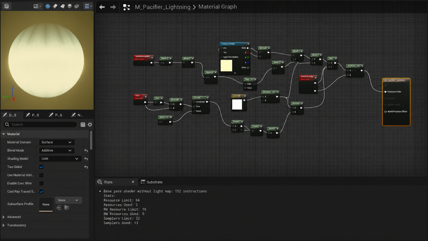Use selected asset for Subsurface Profile
This screenshot has width=428, height=241.
pyautogui.click(x=59, y=207)
